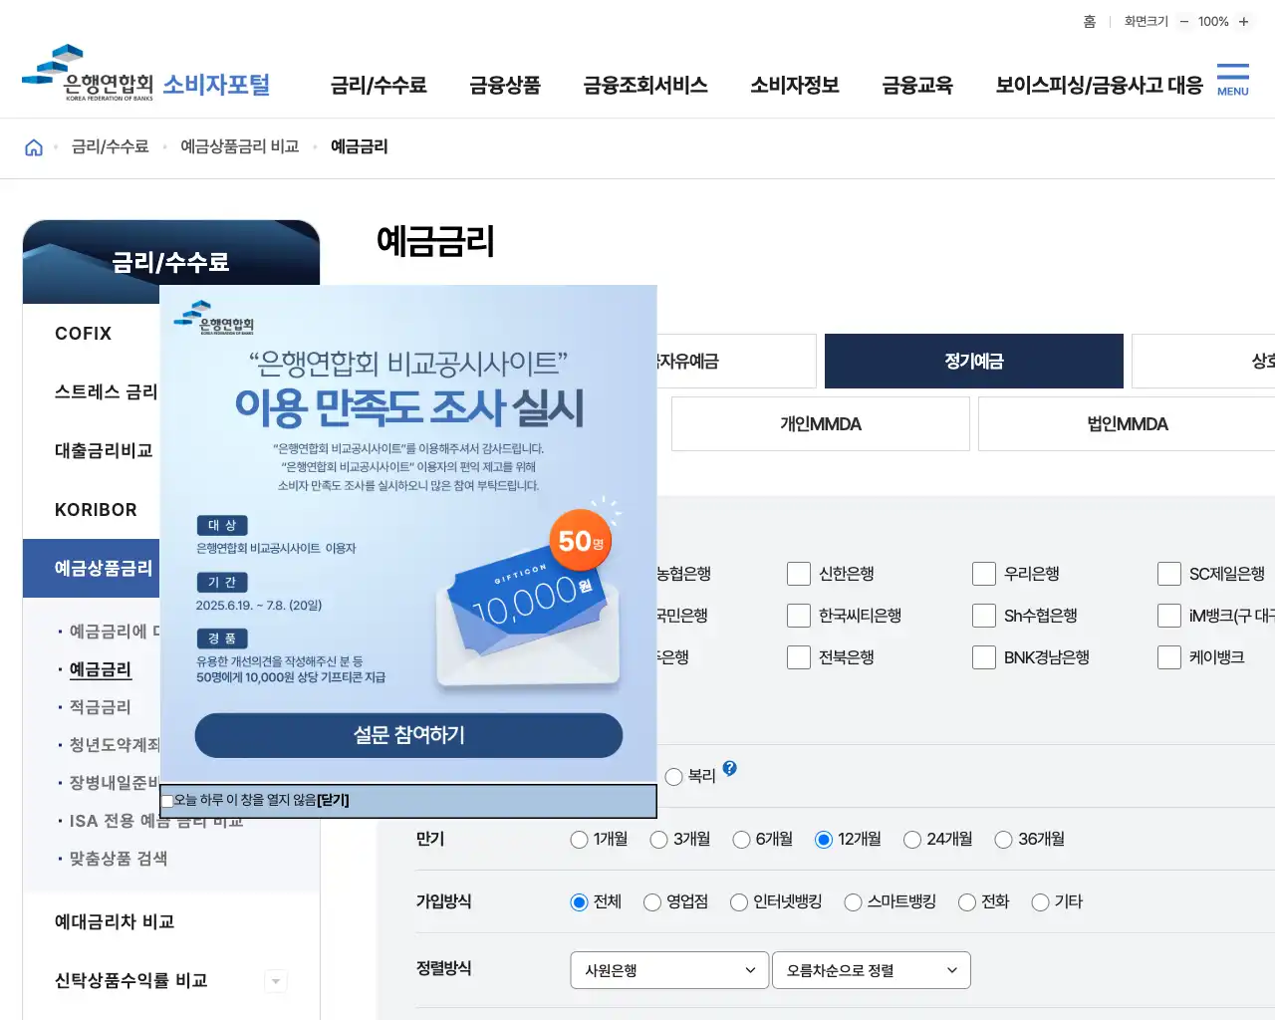This screenshot has height=1020, width=1275.
Task: Select the 개인MMDA tab
Action: coord(821,423)
